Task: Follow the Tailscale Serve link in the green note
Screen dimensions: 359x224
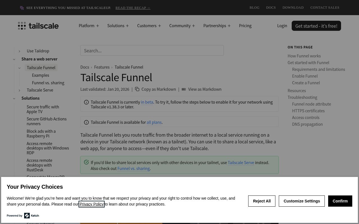Action: 241,163
